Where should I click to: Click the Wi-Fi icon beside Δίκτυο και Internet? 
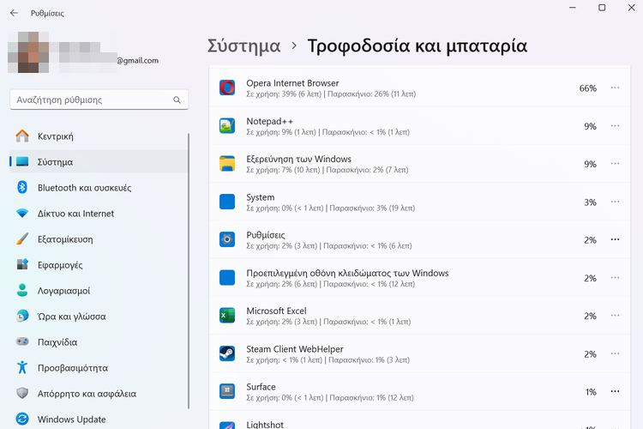point(22,213)
